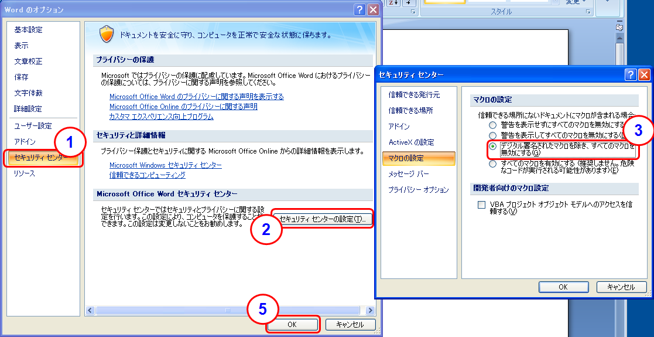Open プライバシー オプション in Security Center sidebar
The width and height of the screenshot is (654, 337).
point(419,190)
